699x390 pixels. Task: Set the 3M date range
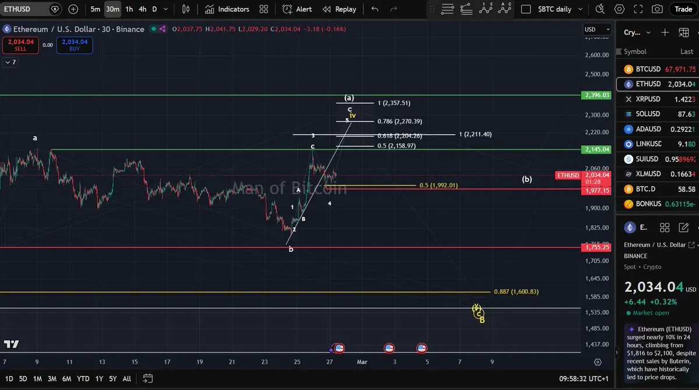point(53,378)
